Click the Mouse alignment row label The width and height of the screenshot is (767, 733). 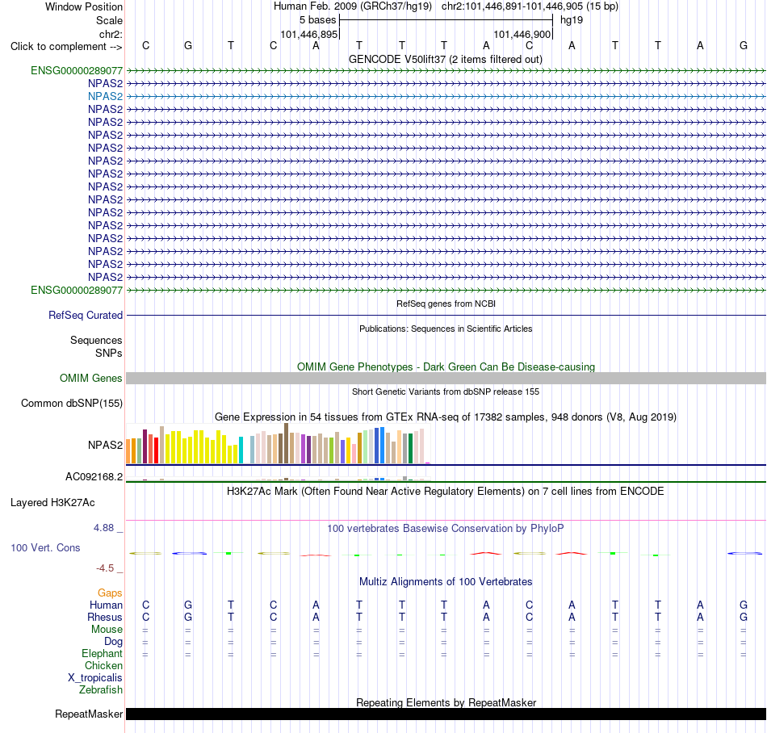pos(107,630)
